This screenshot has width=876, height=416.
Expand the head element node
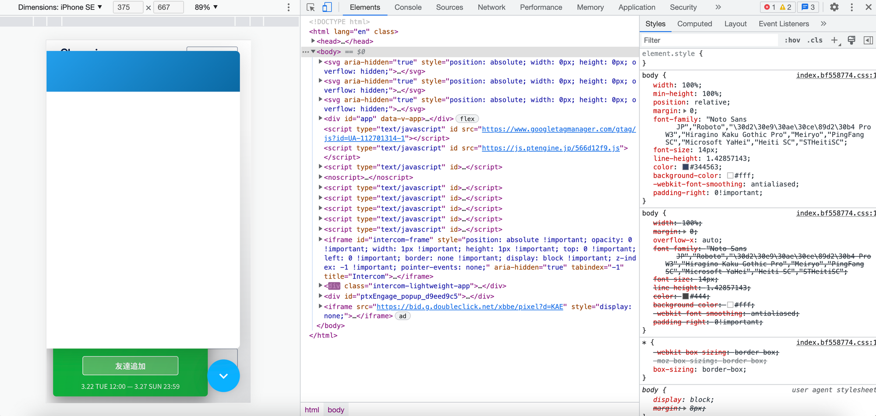(313, 41)
